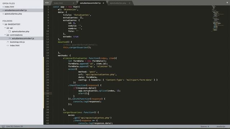The width and height of the screenshot is (230, 129).
Task: Click the unsaved dot on the estudiantescontroller1.js tab
Action: (103, 3)
